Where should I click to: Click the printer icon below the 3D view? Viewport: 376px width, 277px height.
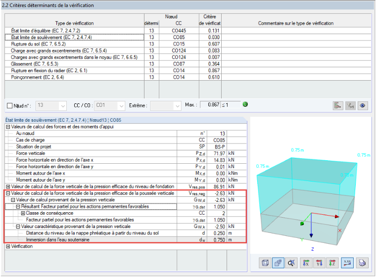point(362,263)
